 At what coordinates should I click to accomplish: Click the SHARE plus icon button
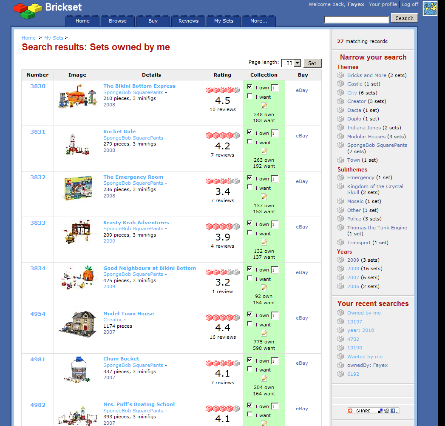tap(350, 411)
